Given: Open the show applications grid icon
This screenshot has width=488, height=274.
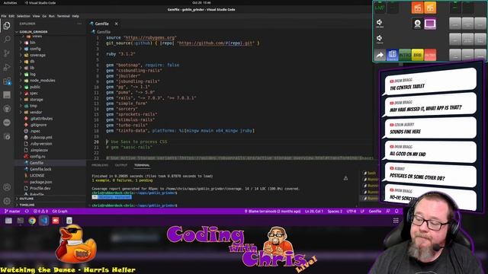Looking at the screenshot, I should tap(396, 221).
